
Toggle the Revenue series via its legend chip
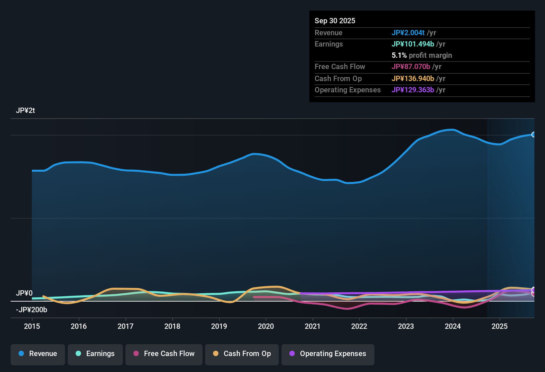click(38, 354)
